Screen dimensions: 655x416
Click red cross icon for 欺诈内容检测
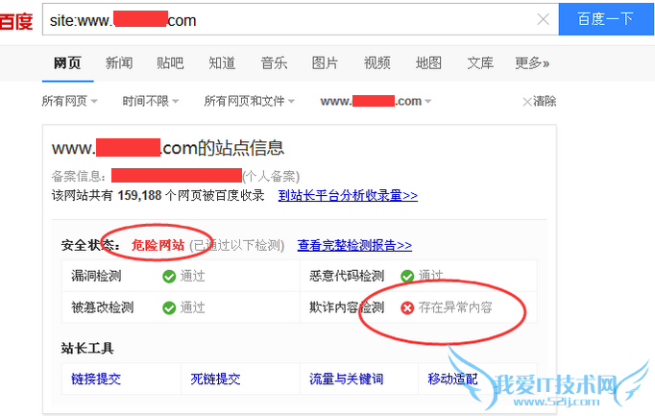[x=407, y=307]
